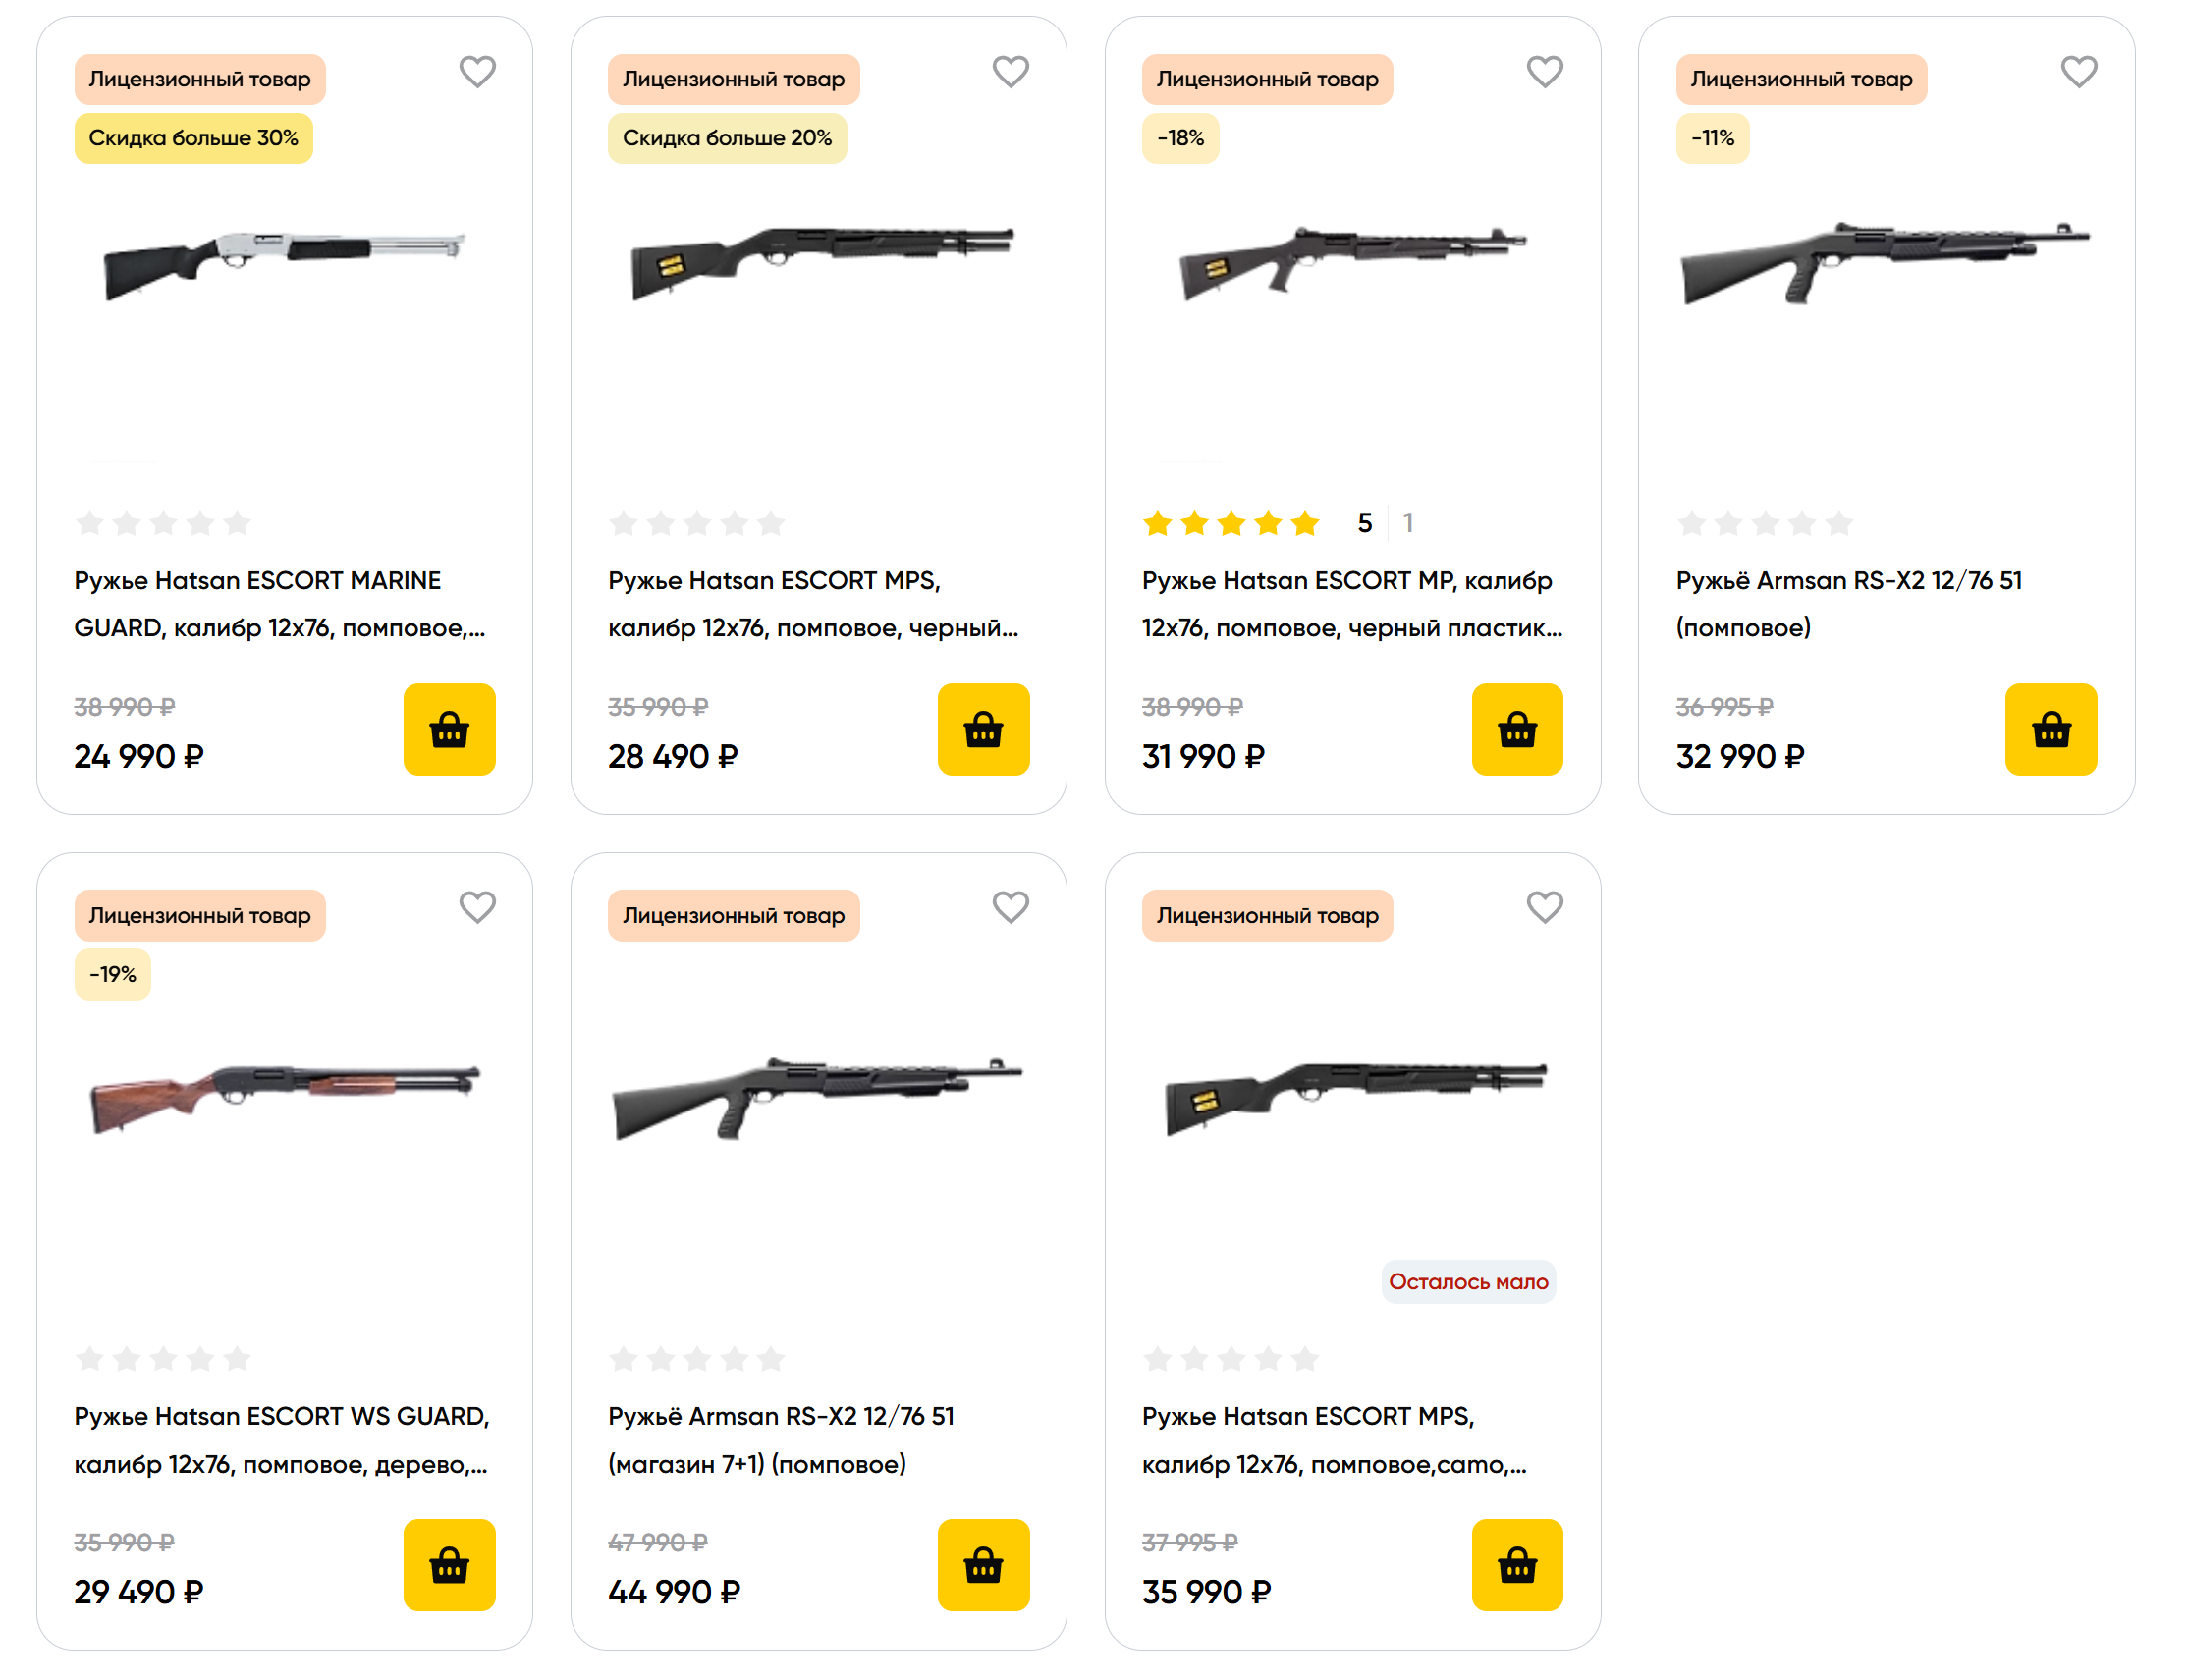Screen dimensions: 2188x1680
Task: Add 28 490 ₽ Hatsan ESCORT MPS to cart
Action: click(982, 729)
